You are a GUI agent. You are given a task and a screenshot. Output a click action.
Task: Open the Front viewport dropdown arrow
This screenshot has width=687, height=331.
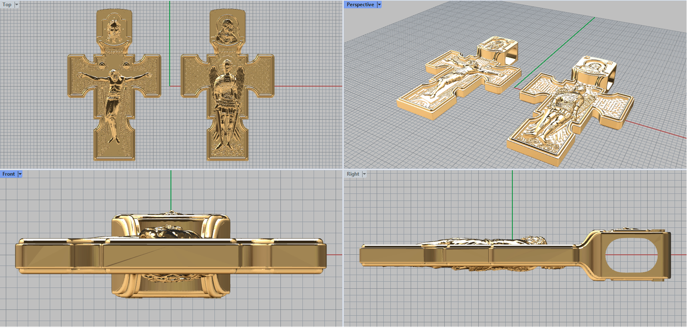click(20, 174)
